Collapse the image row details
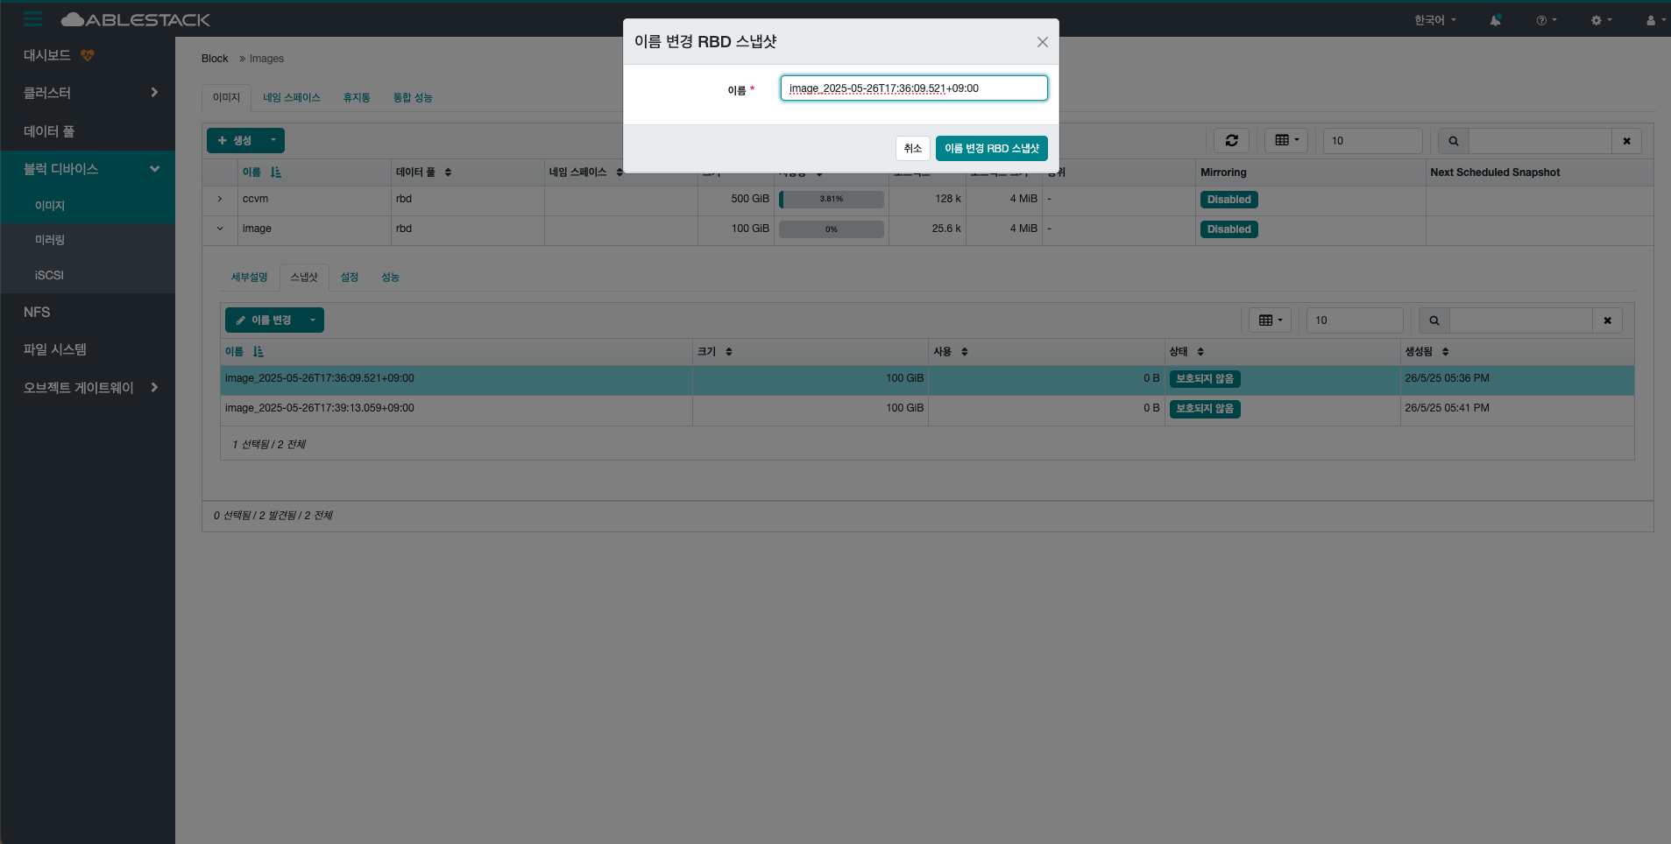Viewport: 1671px width, 844px height. click(220, 229)
